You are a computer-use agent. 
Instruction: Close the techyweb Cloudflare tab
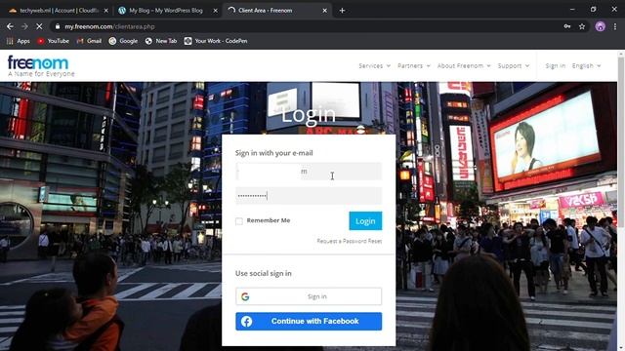(106, 11)
